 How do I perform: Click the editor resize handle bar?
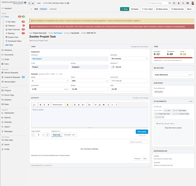coord(90,128)
